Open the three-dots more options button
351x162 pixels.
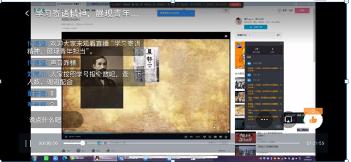pyautogui.click(x=265, y=120)
